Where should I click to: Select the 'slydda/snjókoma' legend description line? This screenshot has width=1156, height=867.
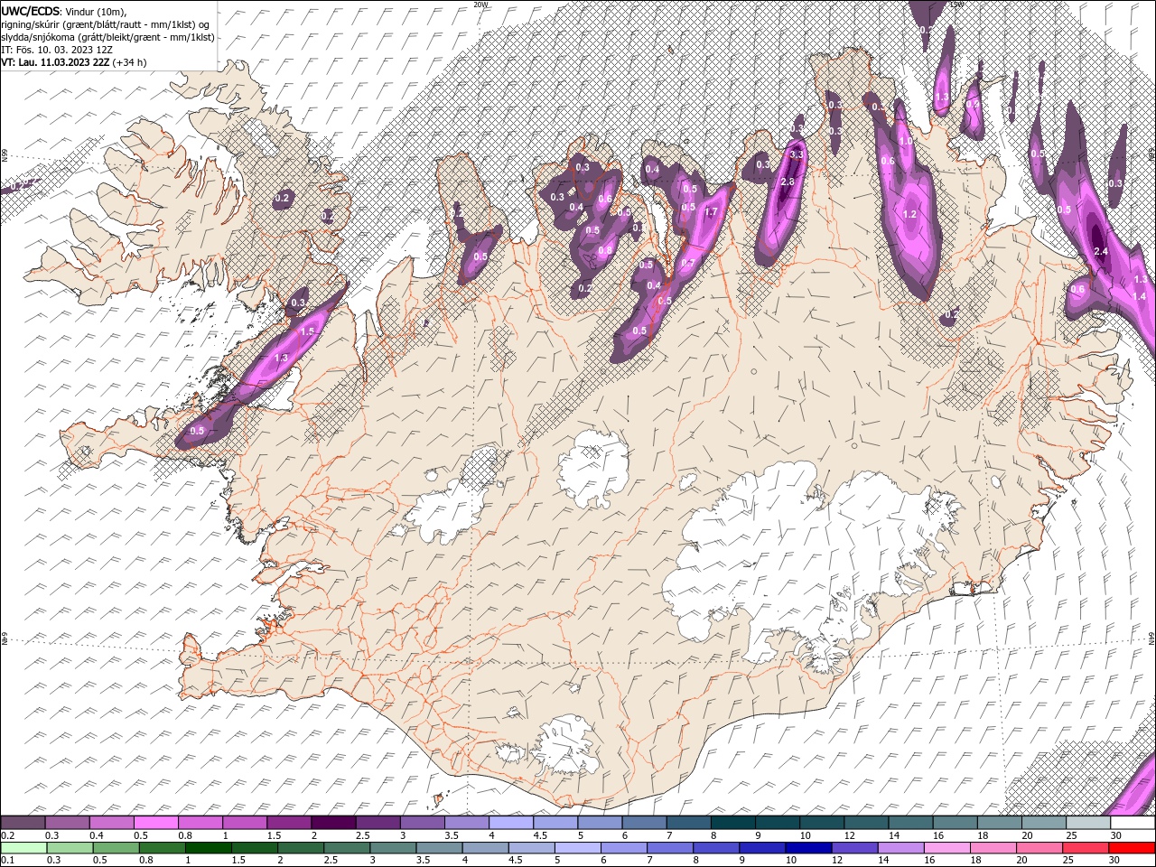107,37
